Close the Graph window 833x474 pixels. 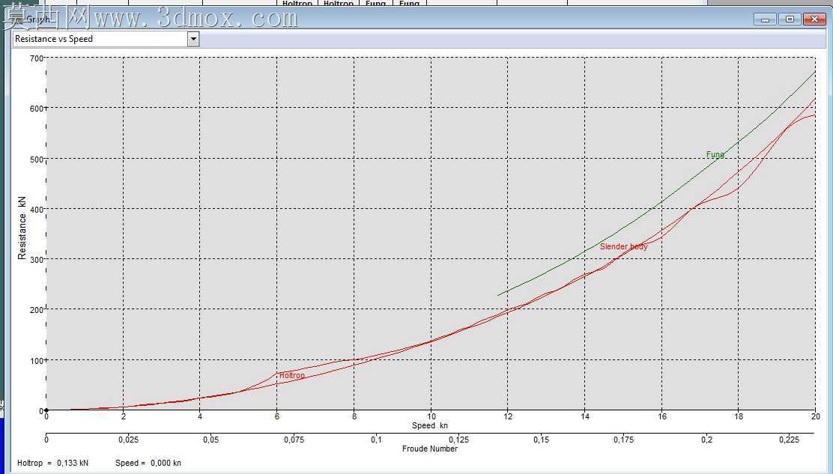[x=814, y=19]
